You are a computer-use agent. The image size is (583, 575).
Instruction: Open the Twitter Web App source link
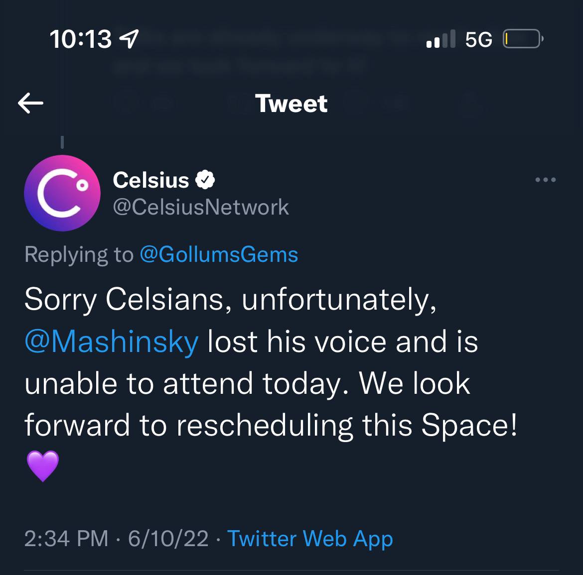(x=310, y=539)
